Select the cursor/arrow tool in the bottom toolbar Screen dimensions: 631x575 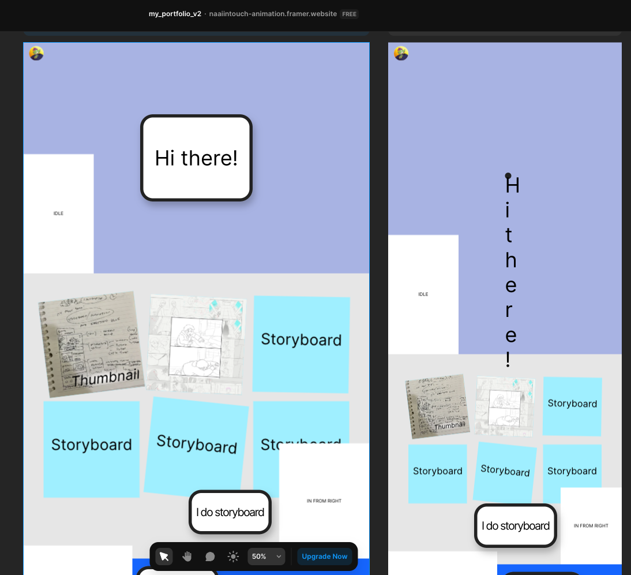point(164,556)
